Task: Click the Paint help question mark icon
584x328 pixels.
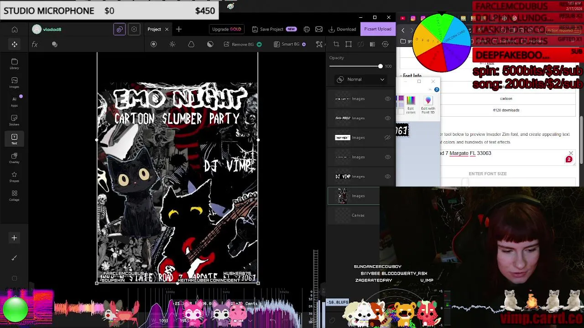Action: [x=437, y=90]
